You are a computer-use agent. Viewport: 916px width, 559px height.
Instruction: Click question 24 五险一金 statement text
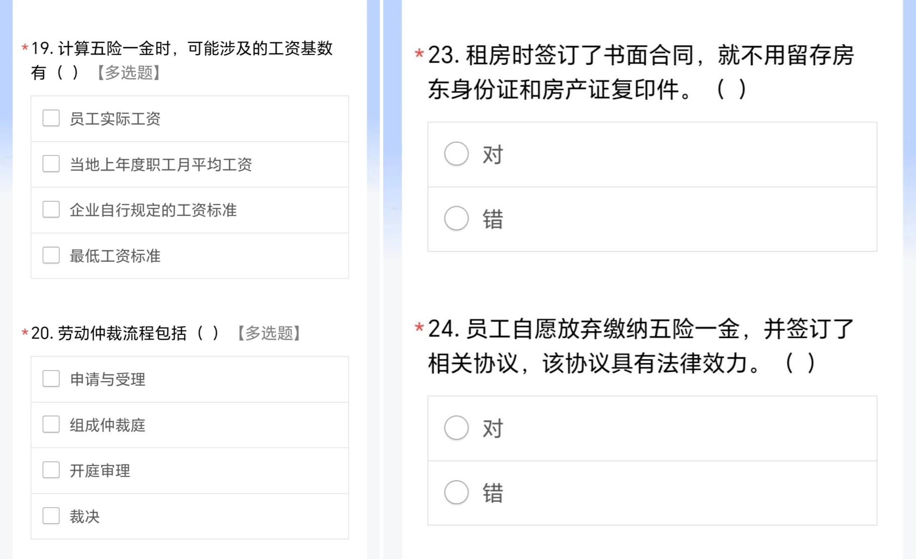coord(641,346)
